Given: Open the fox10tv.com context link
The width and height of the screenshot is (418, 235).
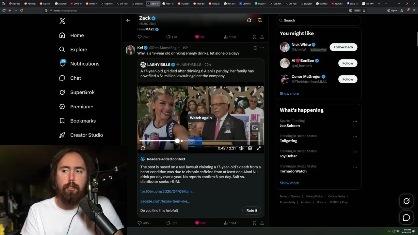Looking at the screenshot, I should [167, 192].
